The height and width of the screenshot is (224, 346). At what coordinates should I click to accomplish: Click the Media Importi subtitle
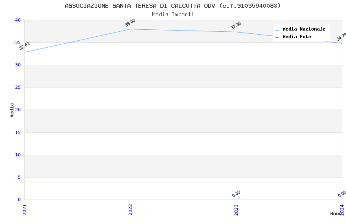pyautogui.click(x=173, y=14)
